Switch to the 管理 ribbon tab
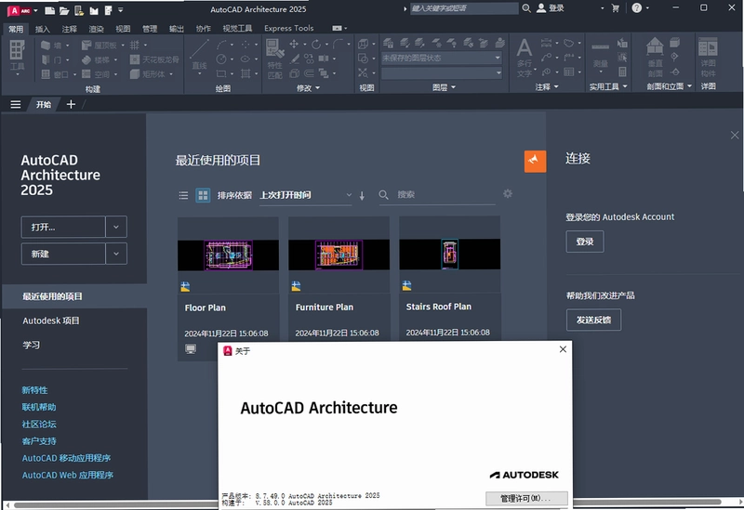744x510 pixels. [x=150, y=29]
